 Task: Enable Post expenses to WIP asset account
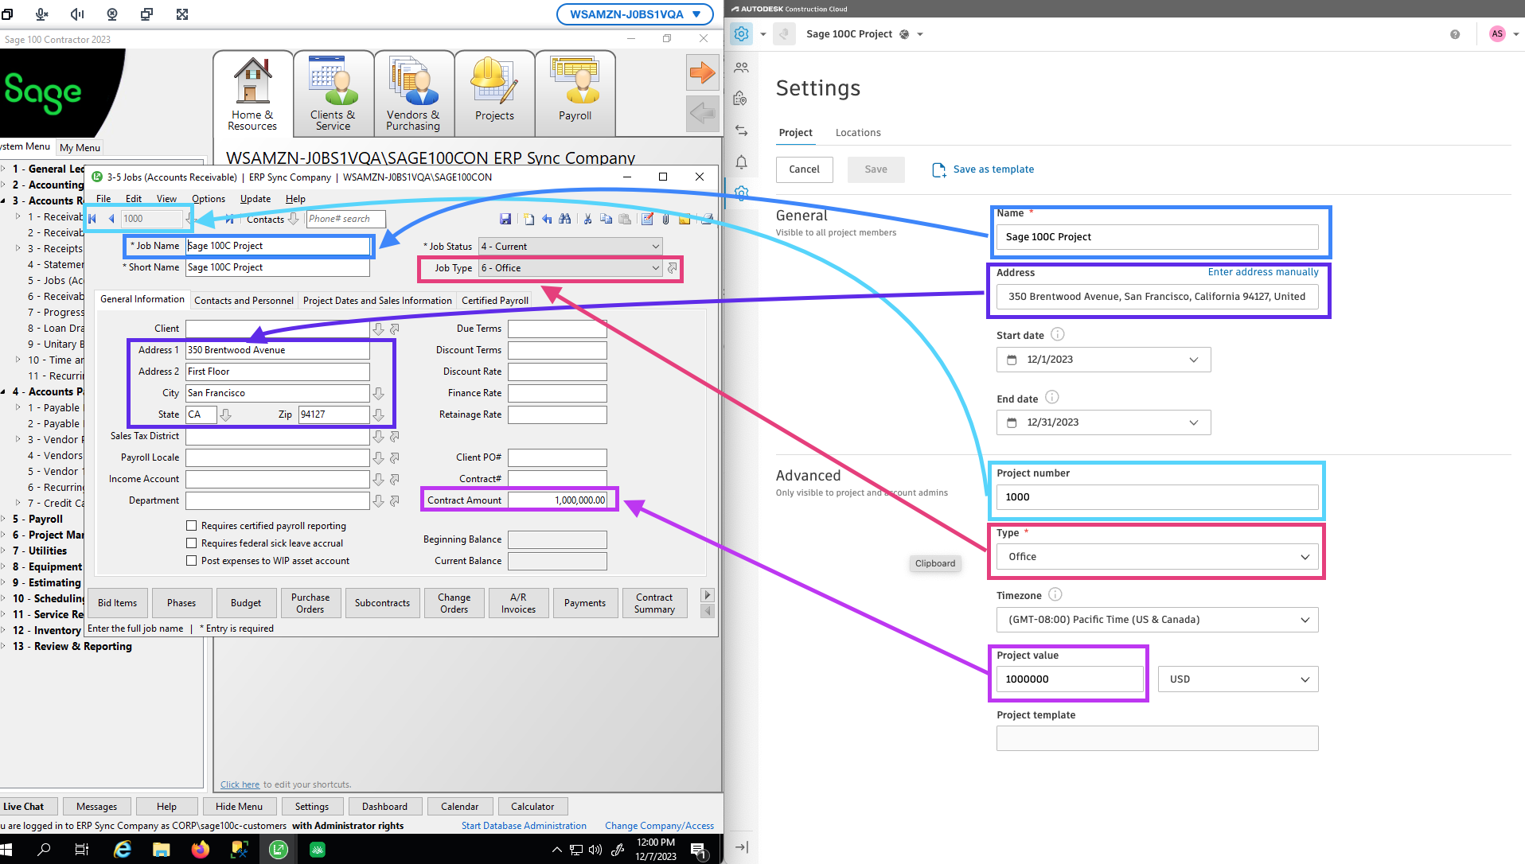pyautogui.click(x=191, y=561)
